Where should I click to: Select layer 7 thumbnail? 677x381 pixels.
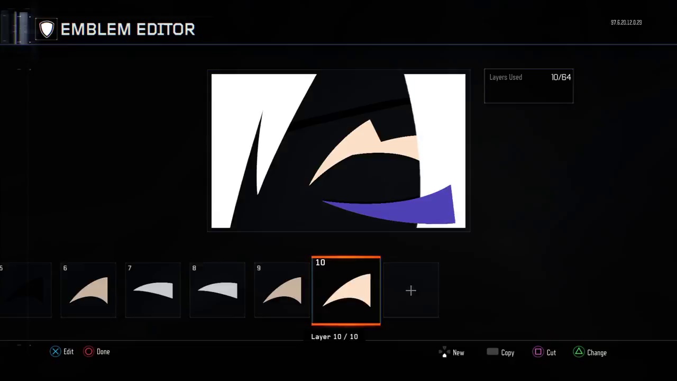point(153,290)
